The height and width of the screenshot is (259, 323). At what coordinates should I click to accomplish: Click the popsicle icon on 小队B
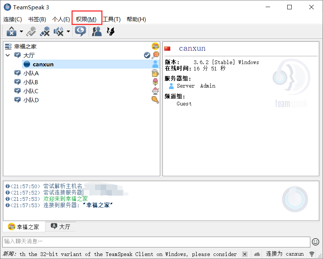click(x=155, y=82)
